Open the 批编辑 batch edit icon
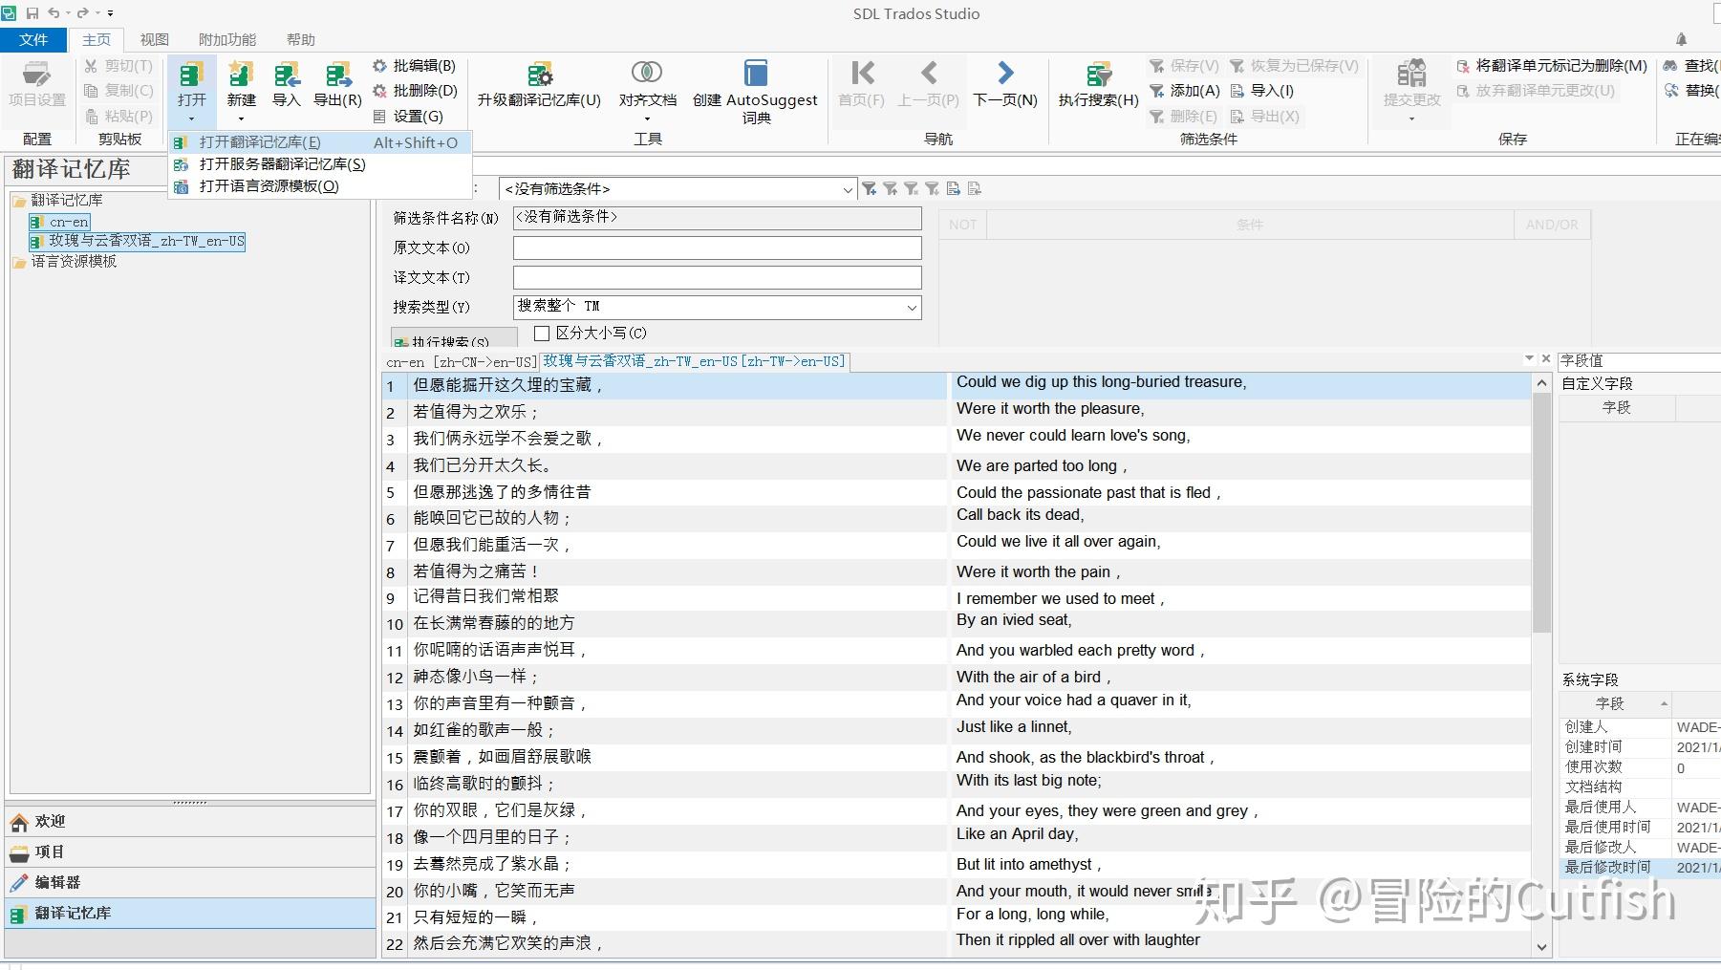The width and height of the screenshot is (1721, 970). coord(415,65)
